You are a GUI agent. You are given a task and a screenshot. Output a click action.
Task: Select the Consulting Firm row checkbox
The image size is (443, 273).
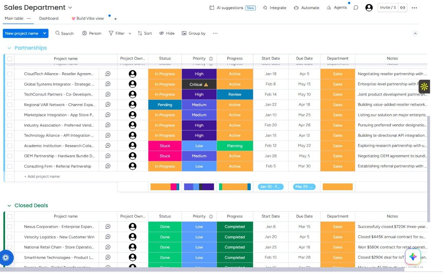click(10, 166)
